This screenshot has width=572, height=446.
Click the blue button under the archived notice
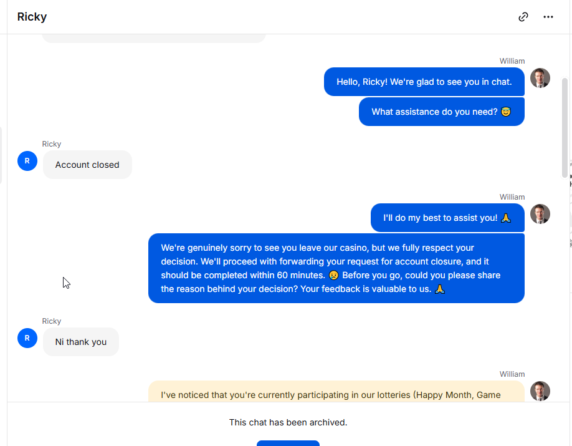(288, 443)
